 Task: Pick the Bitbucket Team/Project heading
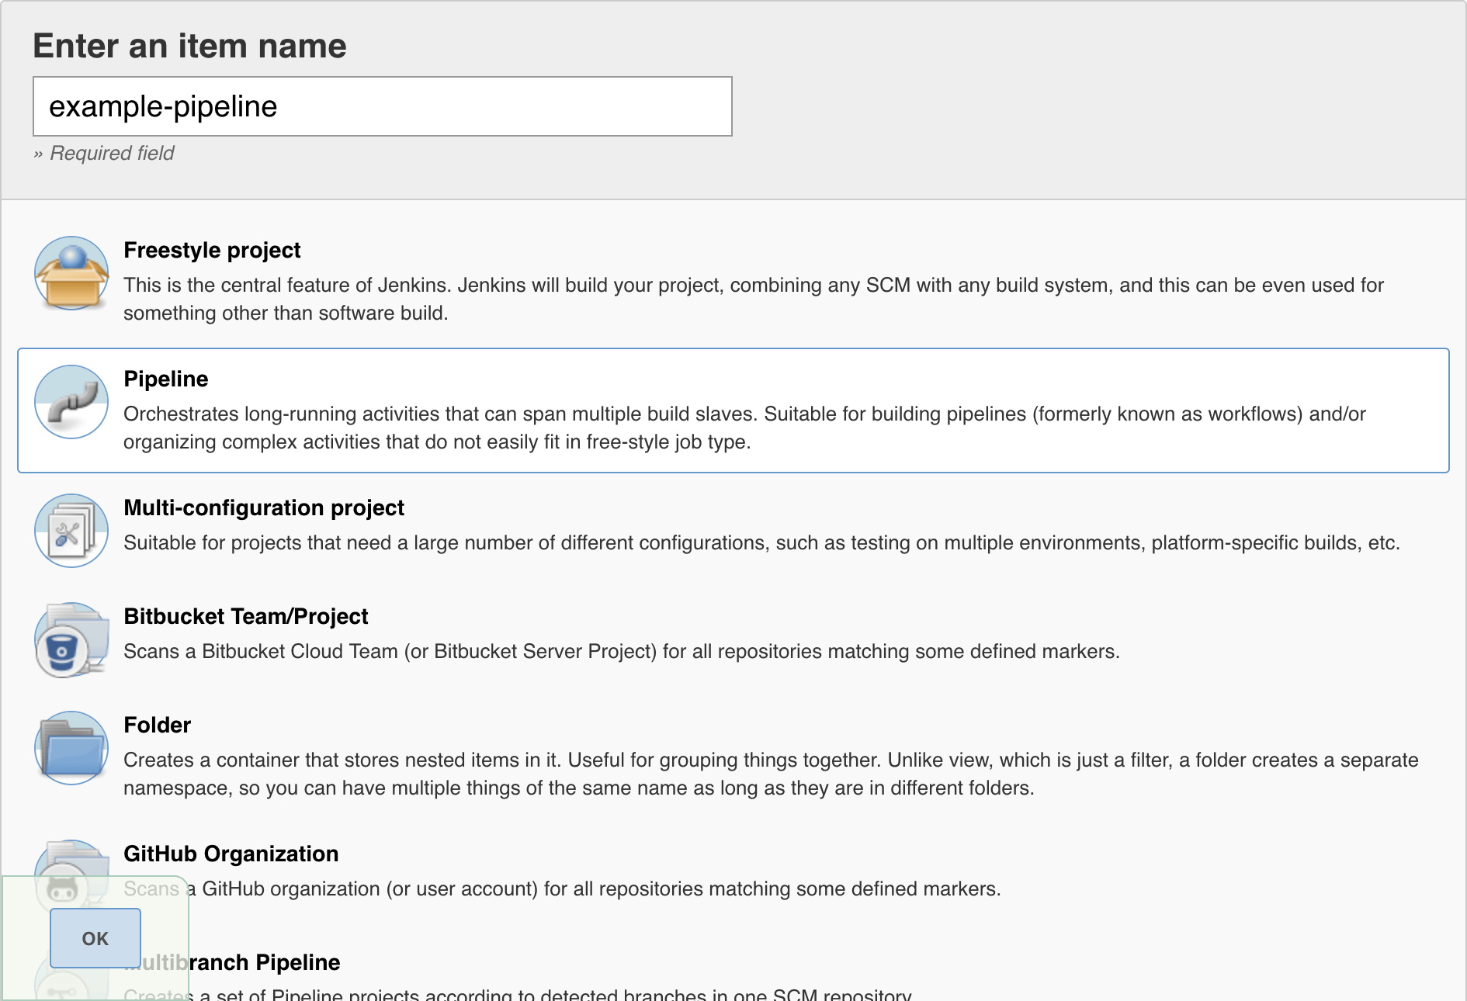point(246,616)
